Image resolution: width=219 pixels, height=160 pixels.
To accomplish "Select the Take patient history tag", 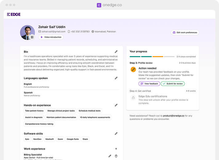I will tap(34, 111).
